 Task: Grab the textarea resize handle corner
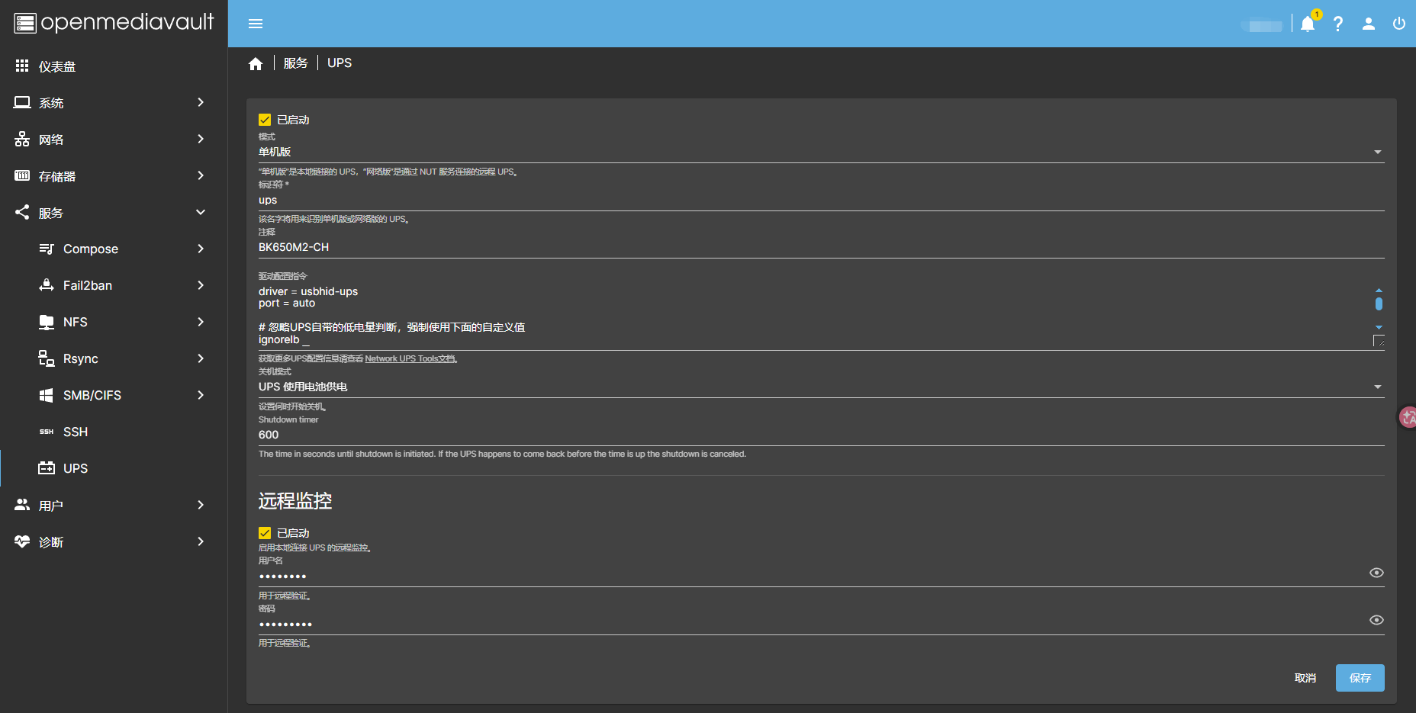click(1379, 341)
